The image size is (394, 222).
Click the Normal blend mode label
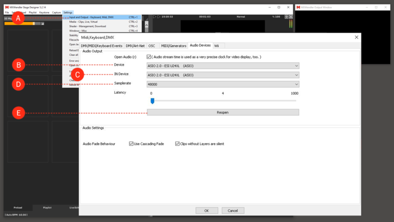click(x=241, y=17)
